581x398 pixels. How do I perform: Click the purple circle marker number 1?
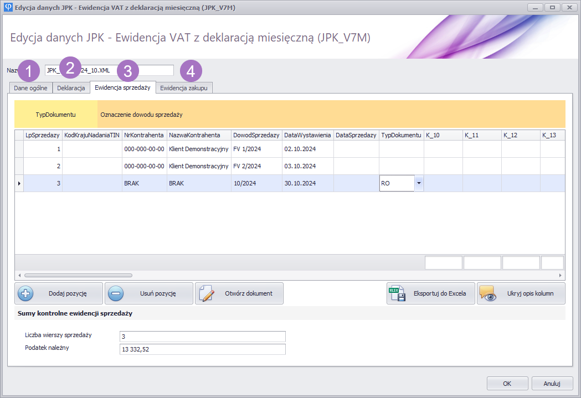pyautogui.click(x=28, y=71)
